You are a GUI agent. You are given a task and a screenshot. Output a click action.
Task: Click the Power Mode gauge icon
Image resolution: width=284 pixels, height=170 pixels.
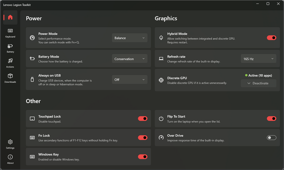(x=32, y=38)
